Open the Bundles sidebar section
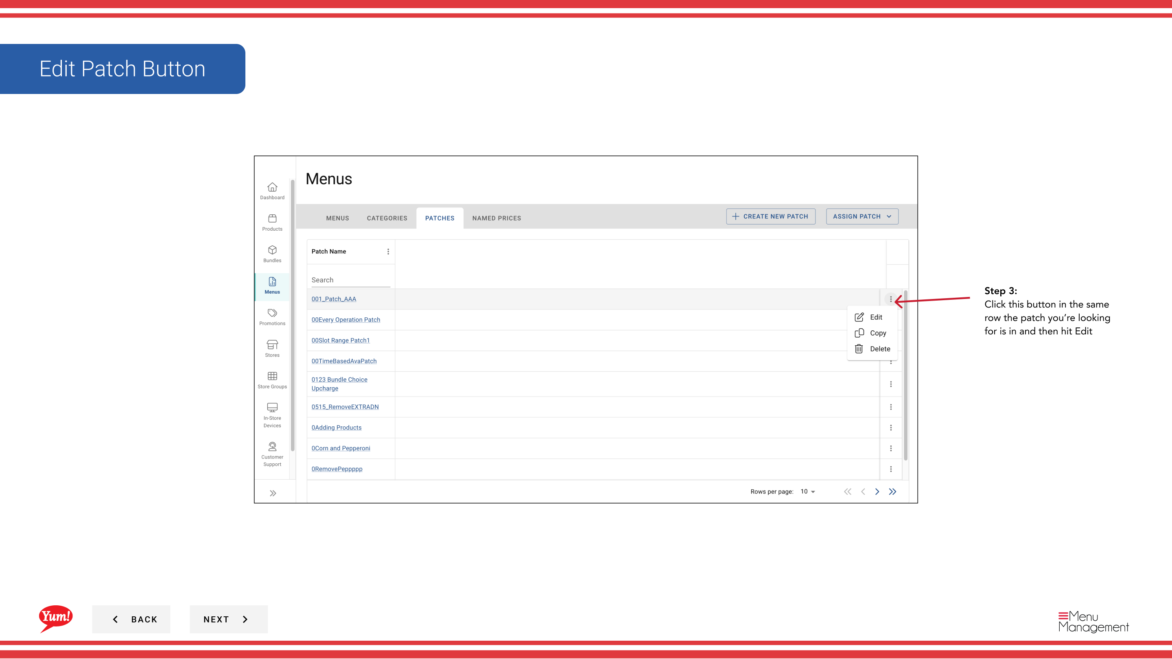The width and height of the screenshot is (1172, 659). (x=272, y=254)
